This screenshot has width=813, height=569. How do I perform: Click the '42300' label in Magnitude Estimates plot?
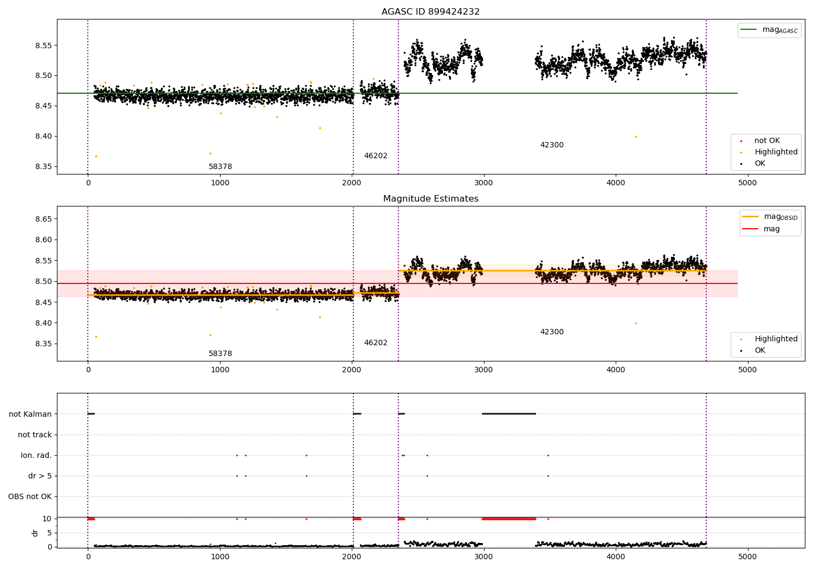click(552, 332)
